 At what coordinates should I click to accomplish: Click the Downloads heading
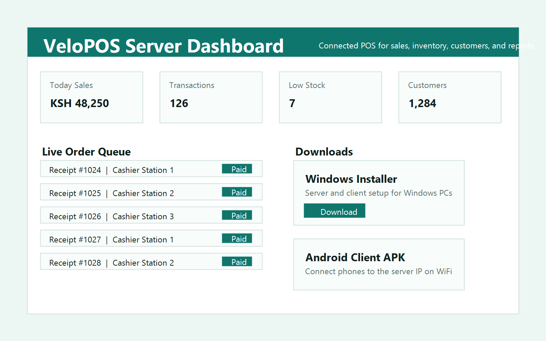pos(324,152)
